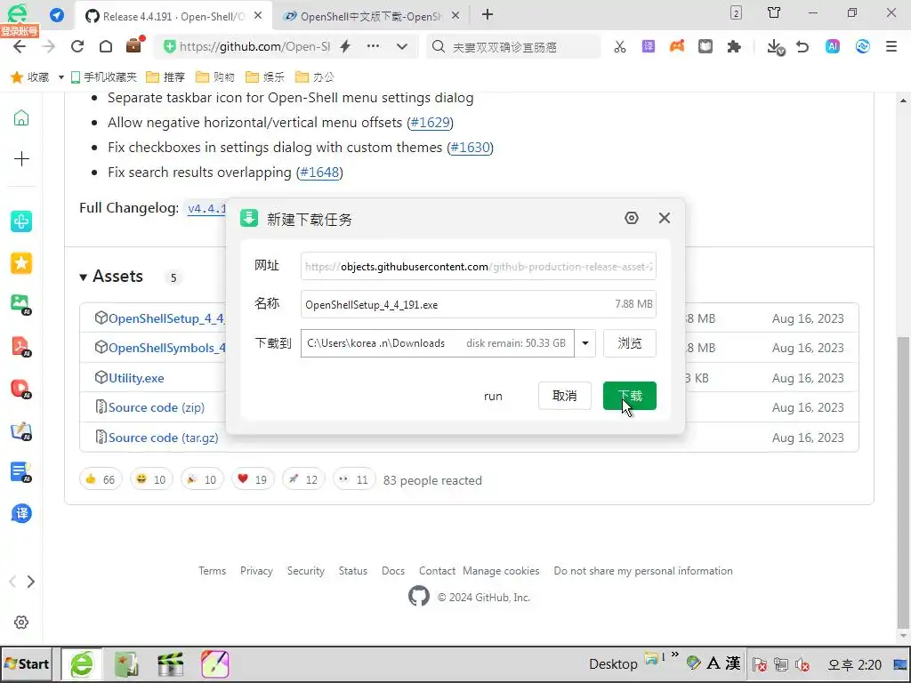The image size is (911, 683).
Task: Open the briefcase toolbox icon in toolbar
Action: click(x=134, y=45)
